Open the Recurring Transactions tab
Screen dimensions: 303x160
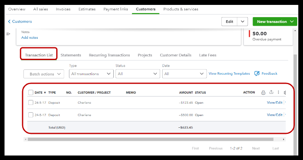[109, 55]
